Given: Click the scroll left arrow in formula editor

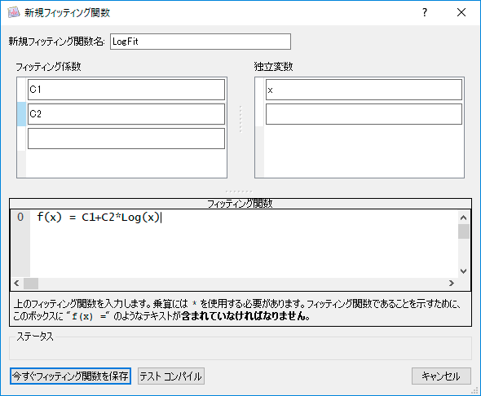Looking at the screenshot, I should pos(17,284).
